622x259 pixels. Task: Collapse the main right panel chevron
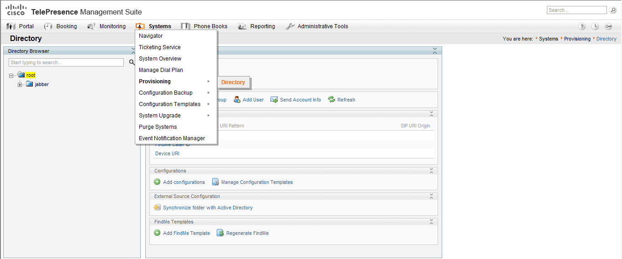point(434,50)
